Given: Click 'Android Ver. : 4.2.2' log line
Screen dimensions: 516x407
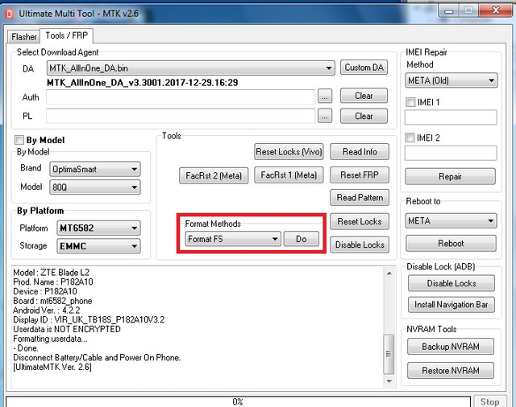Looking at the screenshot, I should click(x=47, y=310).
